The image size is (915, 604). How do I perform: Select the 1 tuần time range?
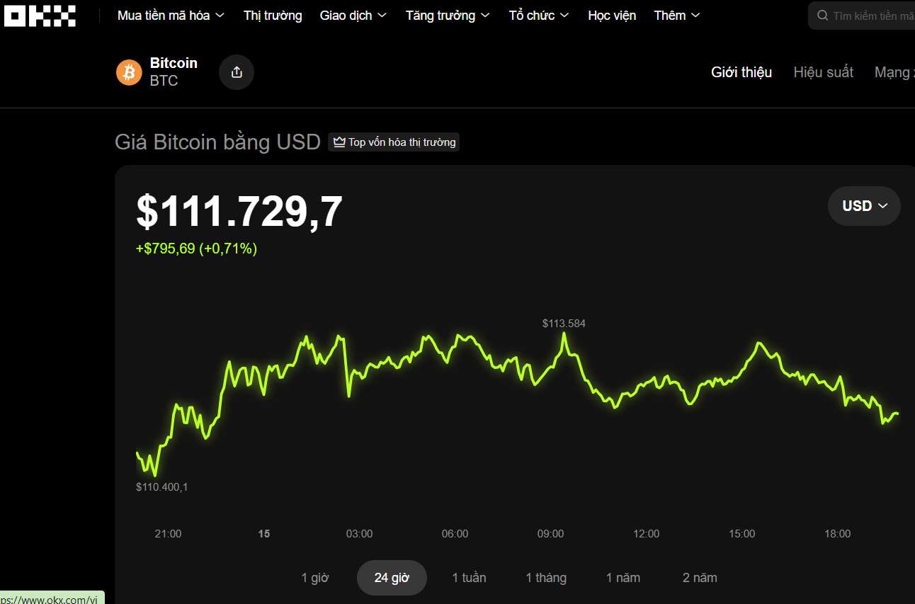click(469, 578)
